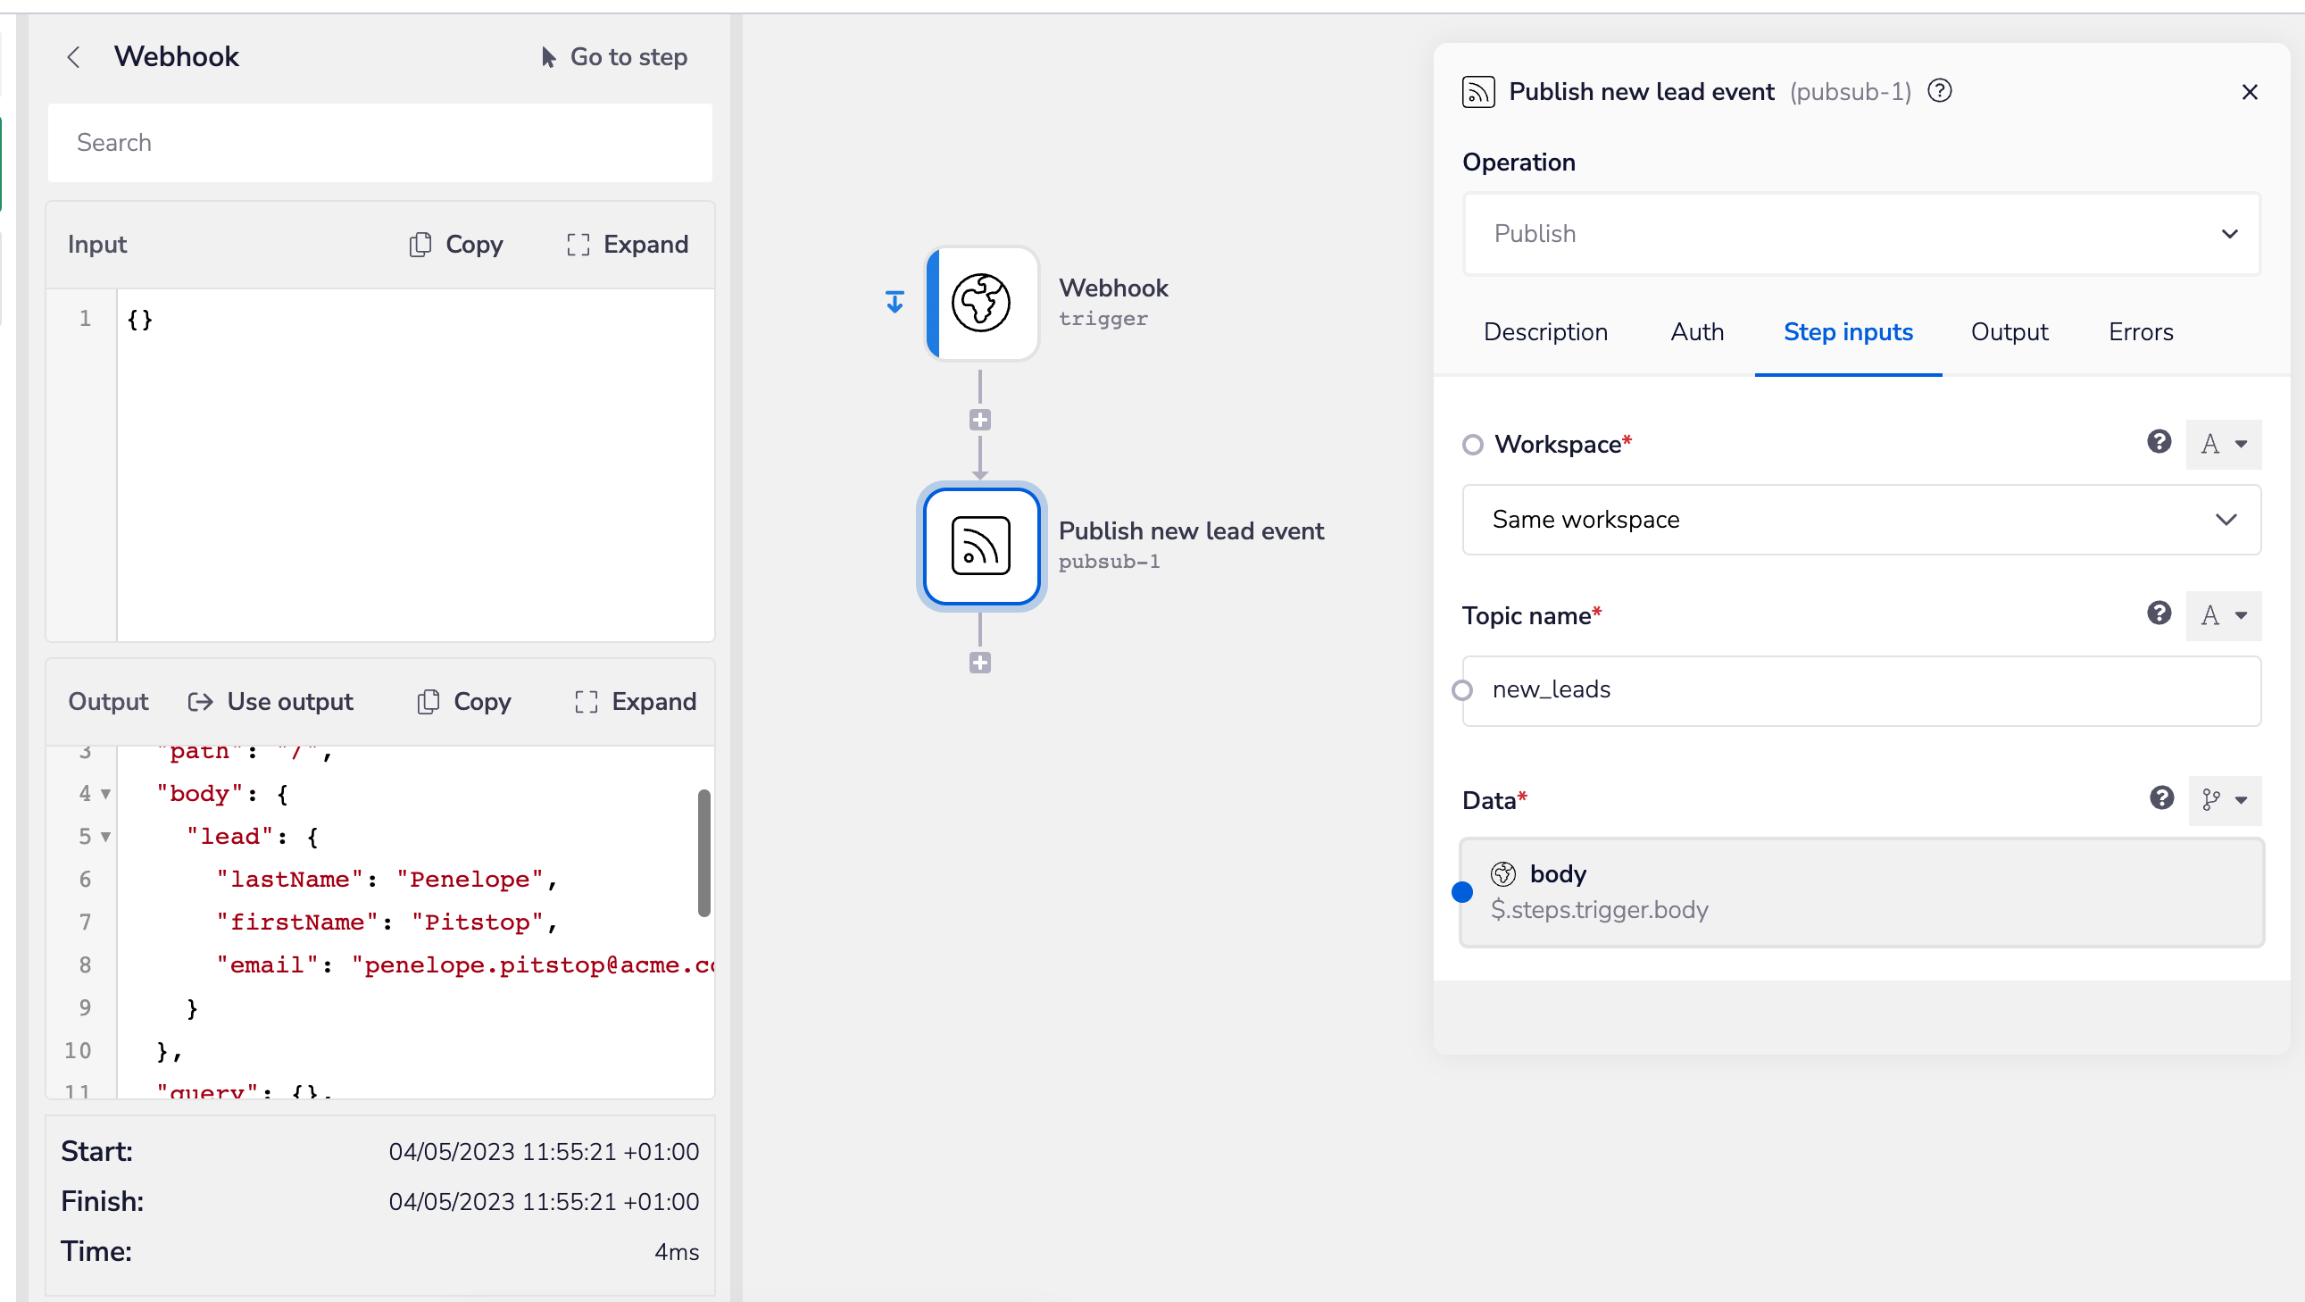The image size is (2305, 1302).
Task: Switch to the Output tab
Action: [x=2010, y=331]
